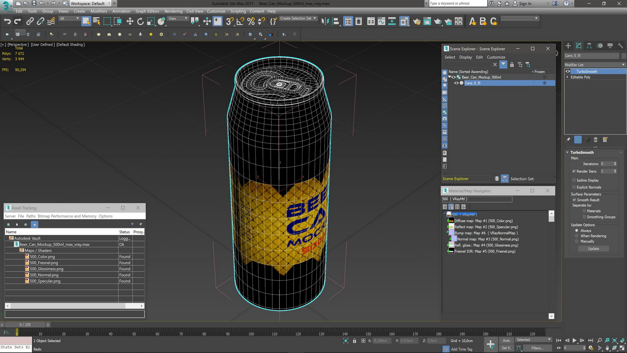Choose the Select and Scale tool

(x=151, y=22)
